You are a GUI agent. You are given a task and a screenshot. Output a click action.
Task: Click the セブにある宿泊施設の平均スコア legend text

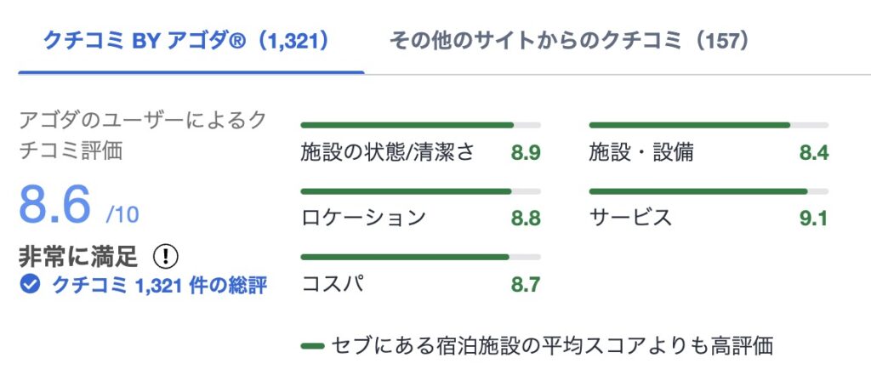coord(552,346)
